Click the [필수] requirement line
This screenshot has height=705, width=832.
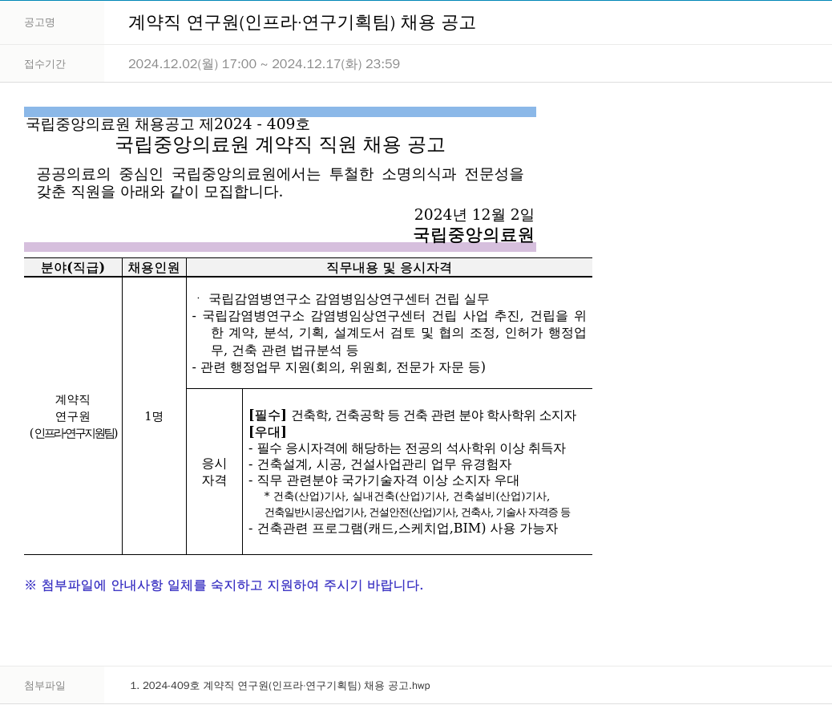point(412,415)
